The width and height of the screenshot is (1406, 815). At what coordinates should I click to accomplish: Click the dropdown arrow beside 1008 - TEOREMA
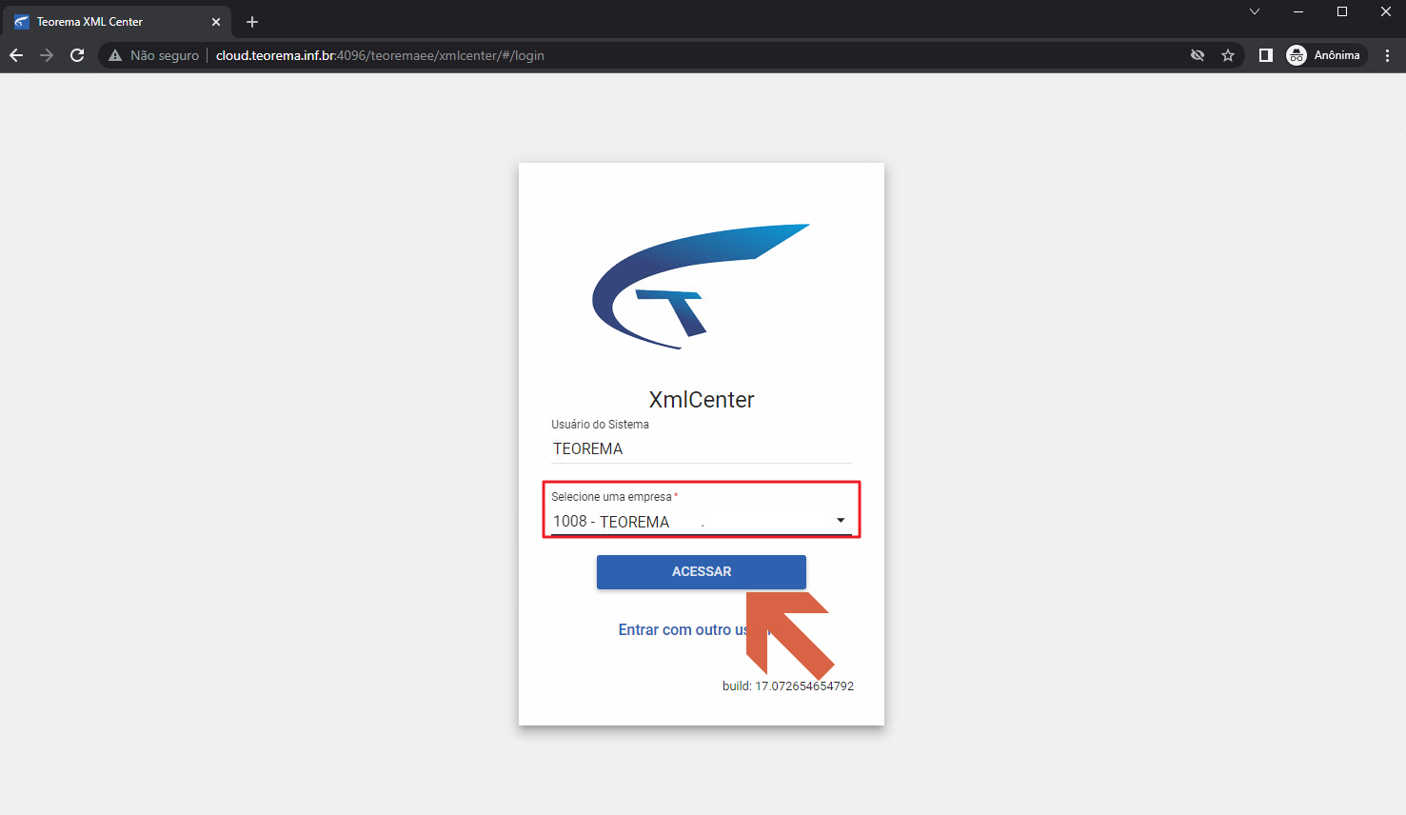(841, 521)
